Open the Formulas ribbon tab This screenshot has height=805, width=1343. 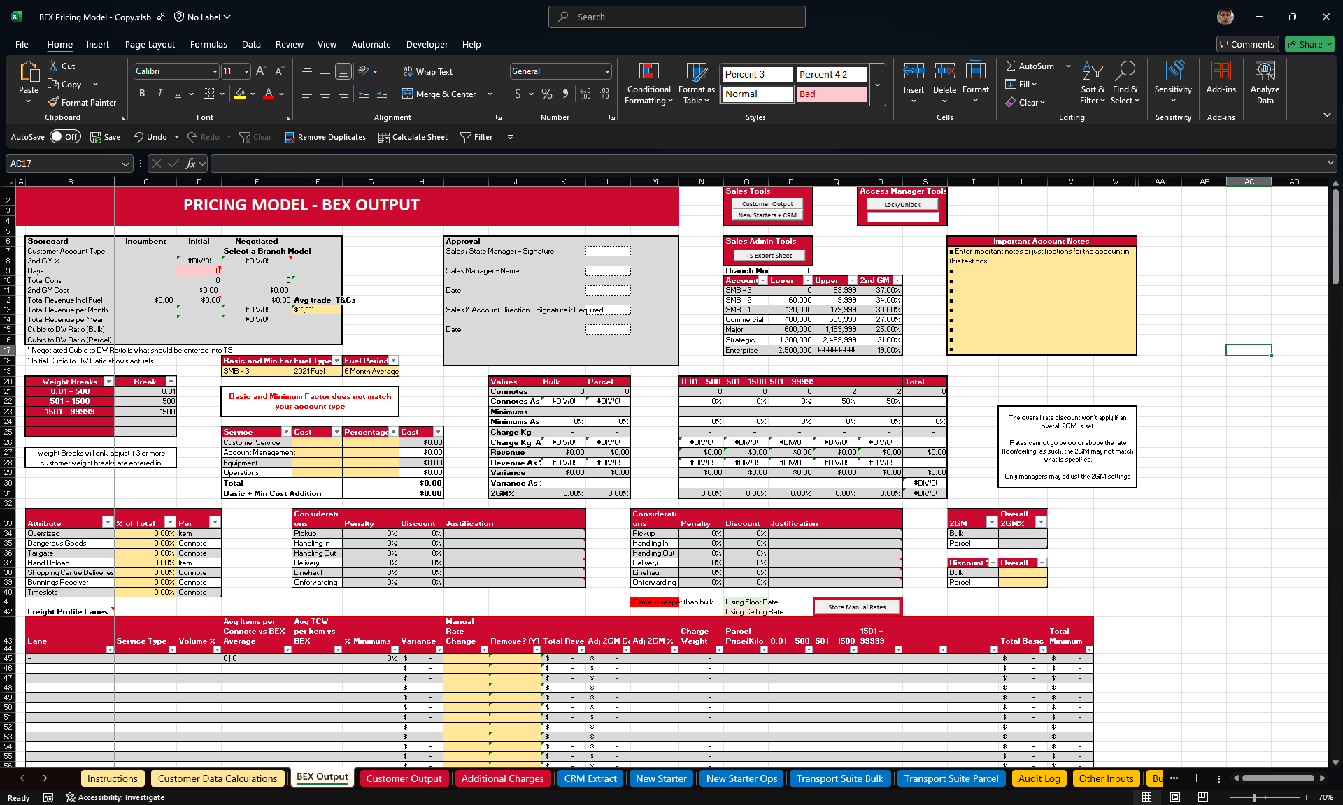tap(208, 44)
